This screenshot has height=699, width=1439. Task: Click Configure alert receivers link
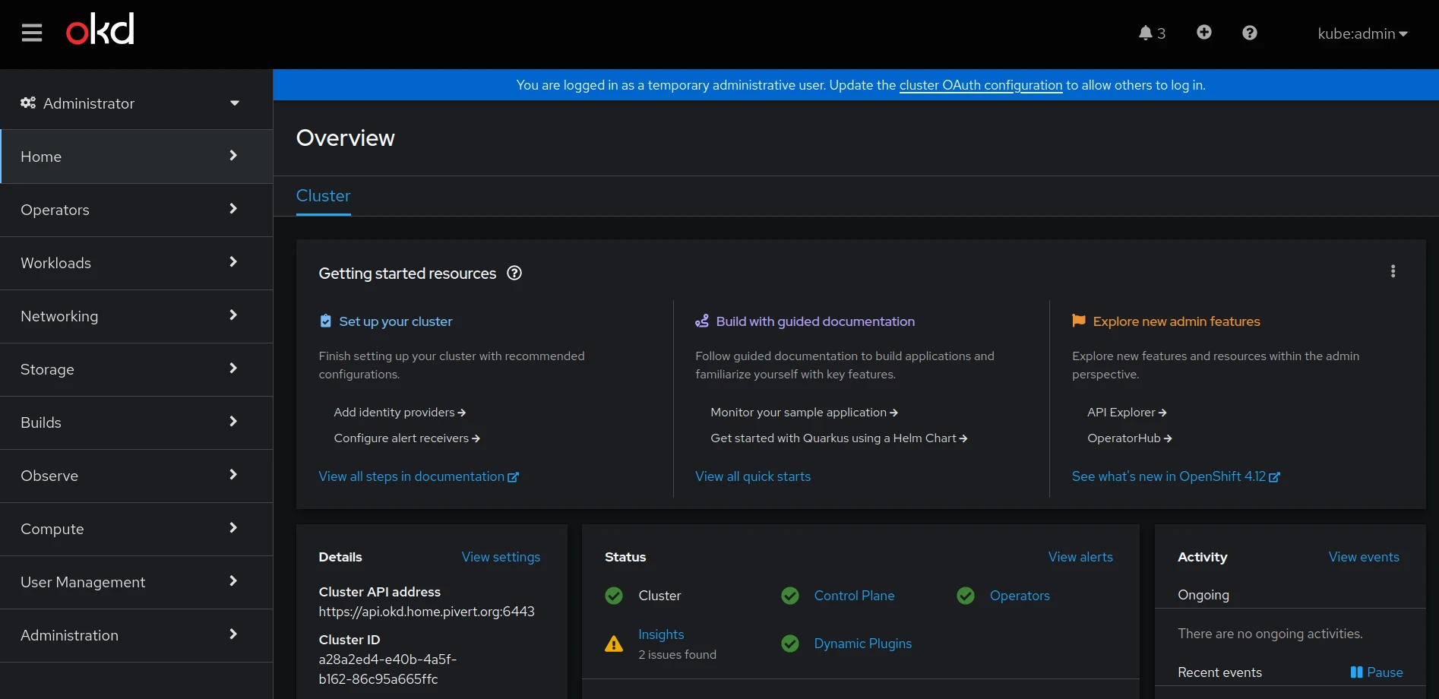point(406,438)
